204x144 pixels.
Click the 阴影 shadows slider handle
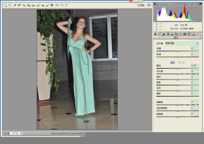pos(178,85)
